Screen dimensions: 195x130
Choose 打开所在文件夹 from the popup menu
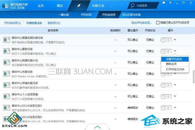click(x=175, y=69)
